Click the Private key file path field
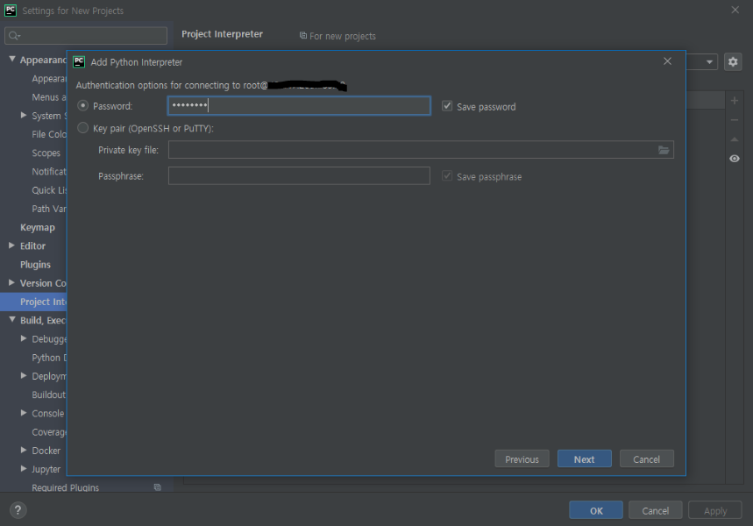 tap(421, 150)
